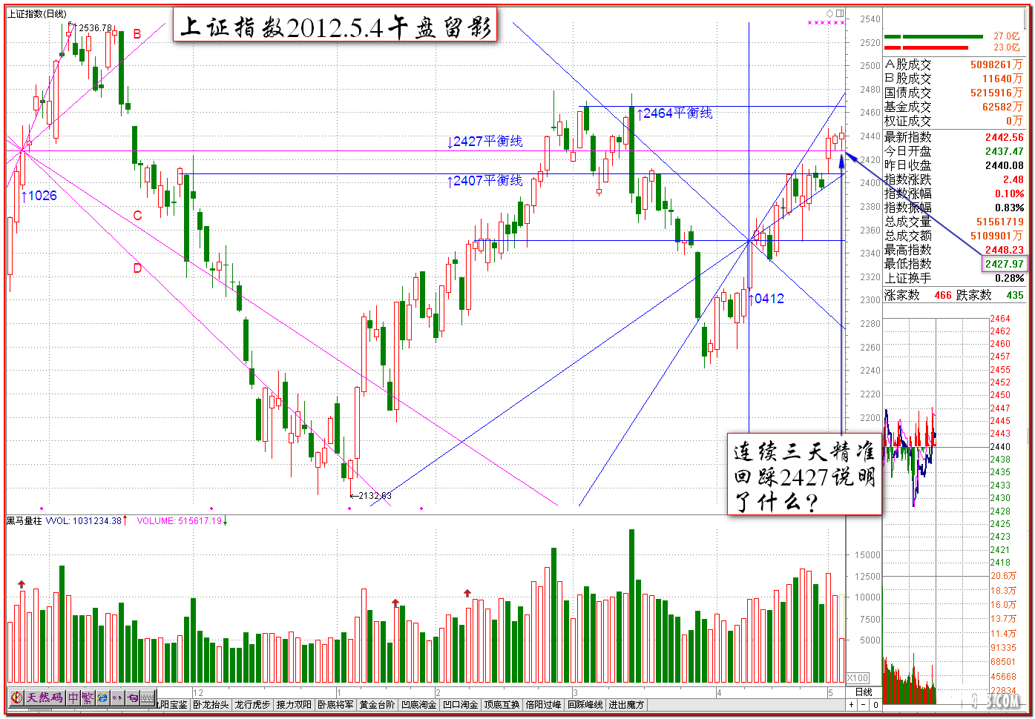
Task: Click the VOLUME: 515617.19 value
Action: pyautogui.click(x=179, y=521)
